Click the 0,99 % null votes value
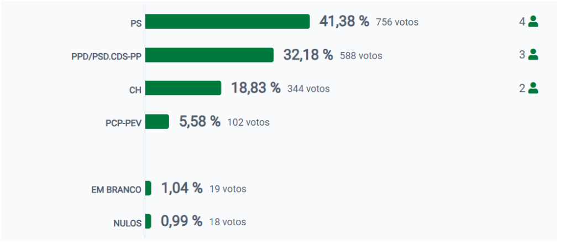The width and height of the screenshot is (566, 248). [181, 221]
